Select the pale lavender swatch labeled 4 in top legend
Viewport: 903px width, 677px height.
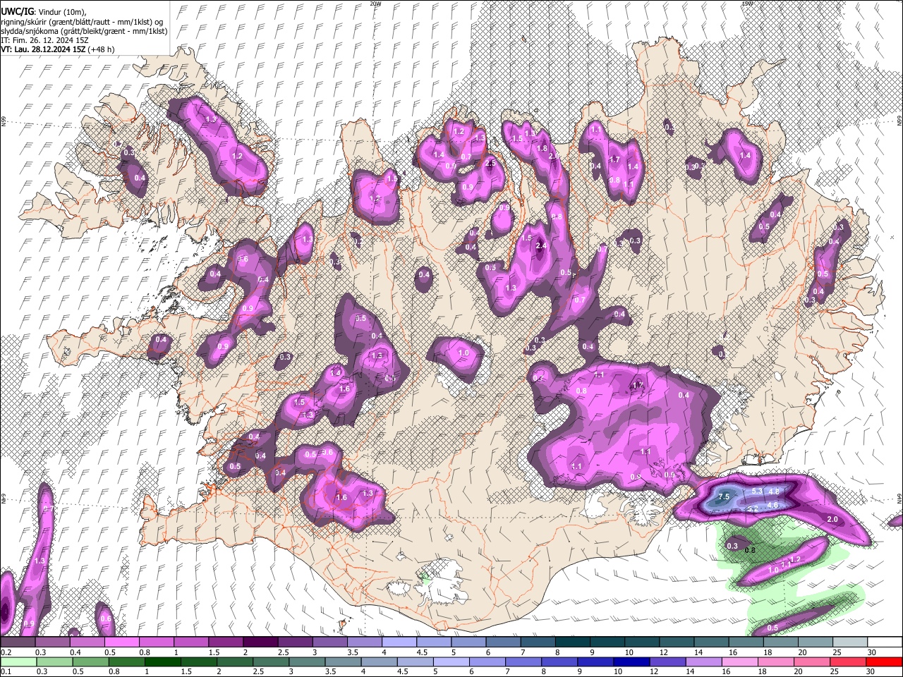(398, 642)
